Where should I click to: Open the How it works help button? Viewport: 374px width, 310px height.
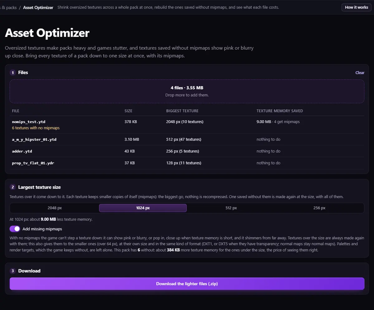(x=356, y=7)
